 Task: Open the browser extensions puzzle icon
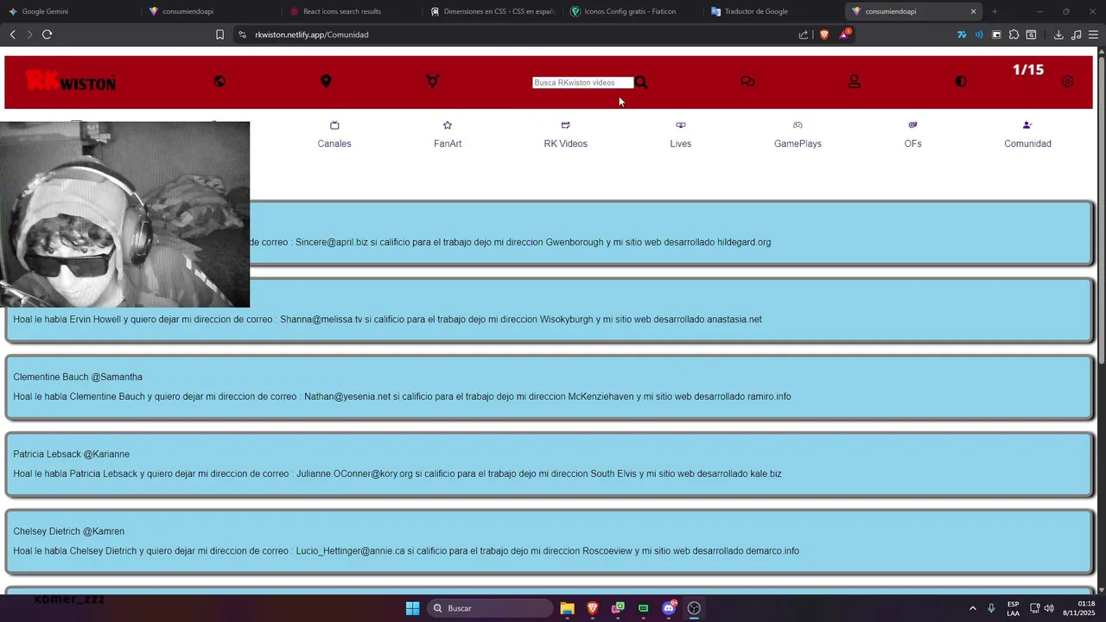click(x=1014, y=35)
